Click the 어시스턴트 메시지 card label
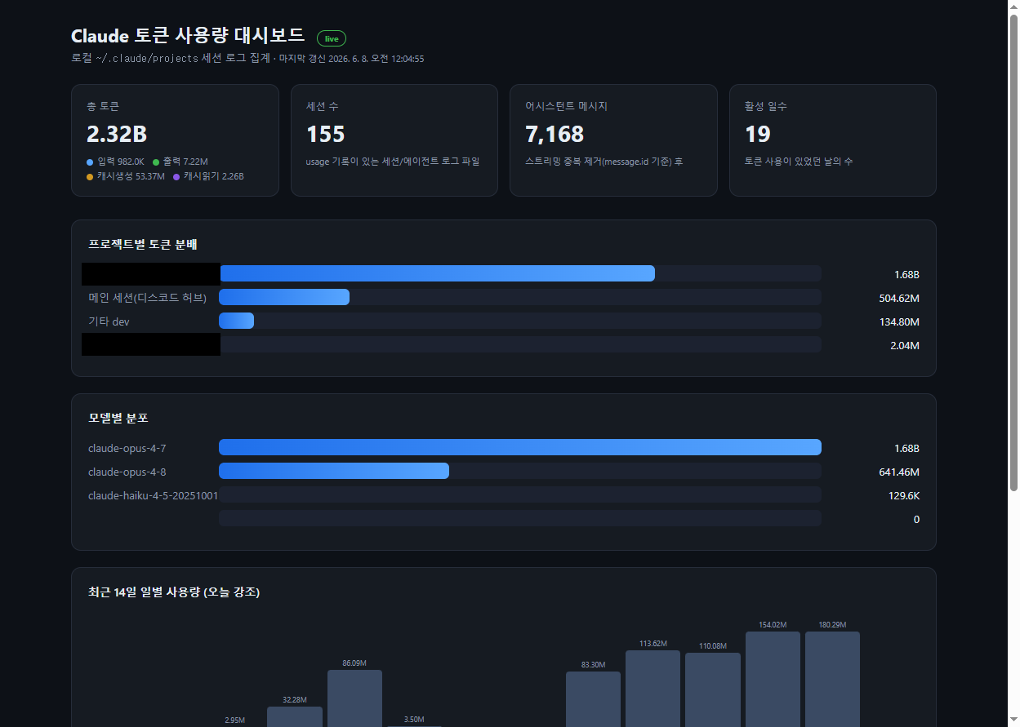Viewport: 1020px width, 727px height. 566,106
